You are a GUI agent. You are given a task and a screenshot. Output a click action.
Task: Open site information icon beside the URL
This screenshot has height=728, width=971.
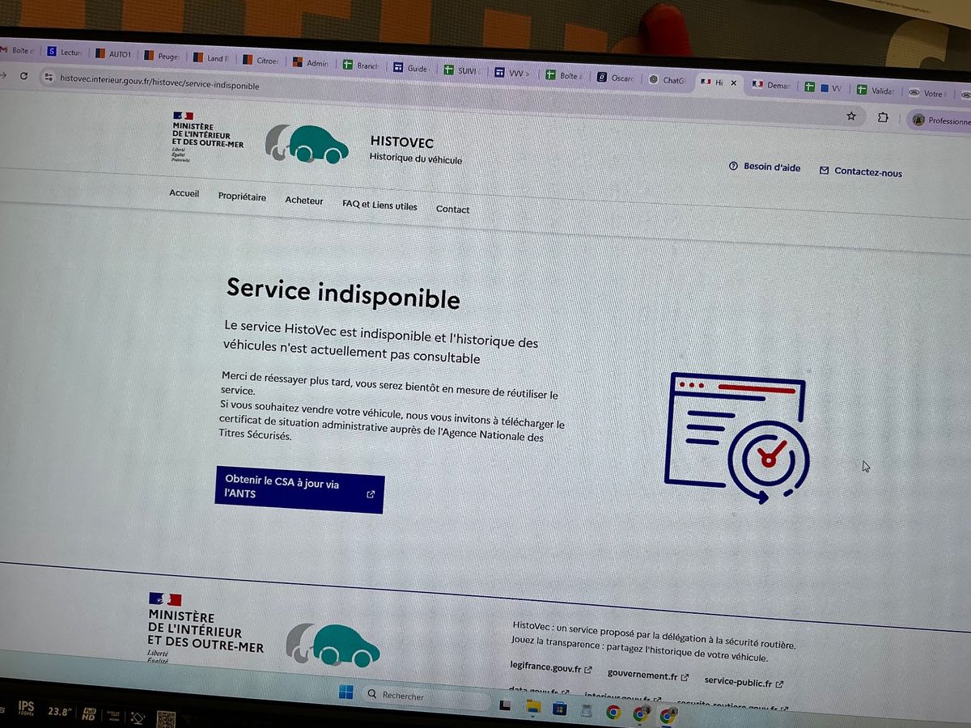click(x=49, y=77)
